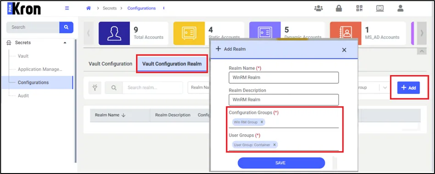Click the Add realm button
435x174 pixels.
coord(408,88)
